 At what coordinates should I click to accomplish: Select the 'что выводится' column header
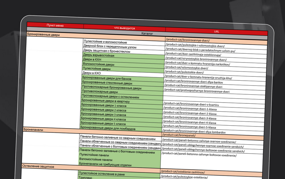coord(125,28)
